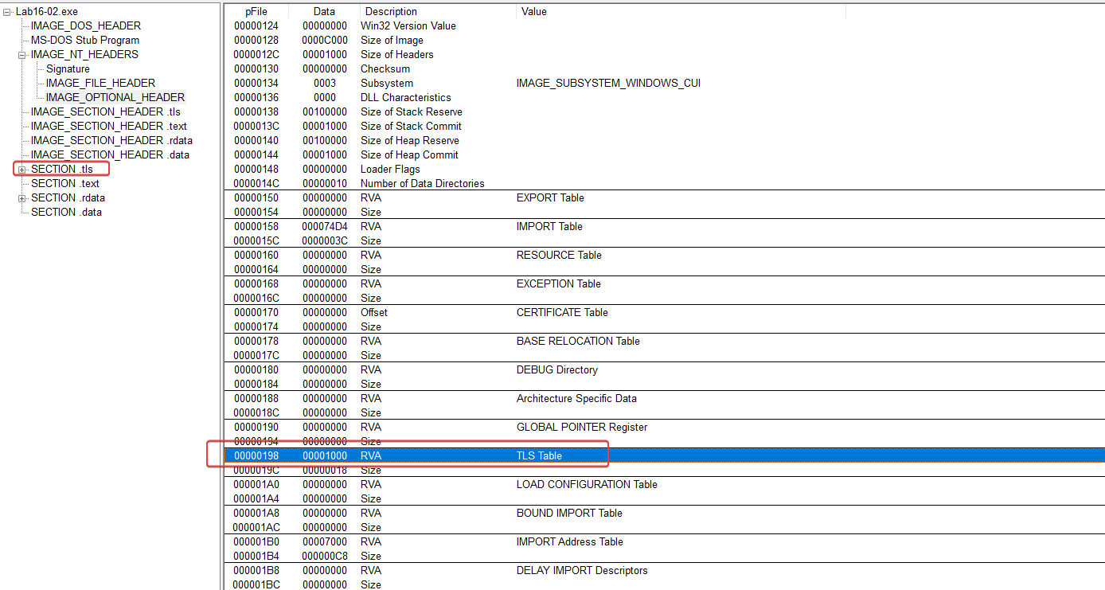The height and width of the screenshot is (590, 1105).
Task: Select the Checksum description row
Action: click(x=385, y=69)
